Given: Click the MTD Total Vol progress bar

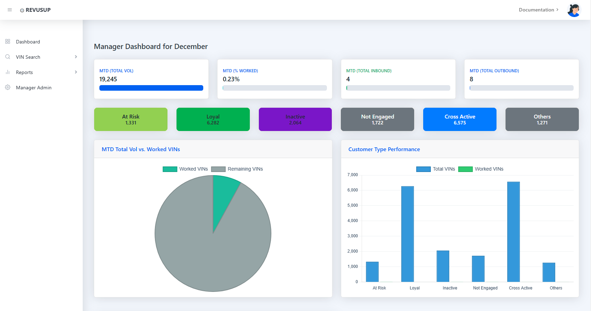Looking at the screenshot, I should click(x=151, y=88).
